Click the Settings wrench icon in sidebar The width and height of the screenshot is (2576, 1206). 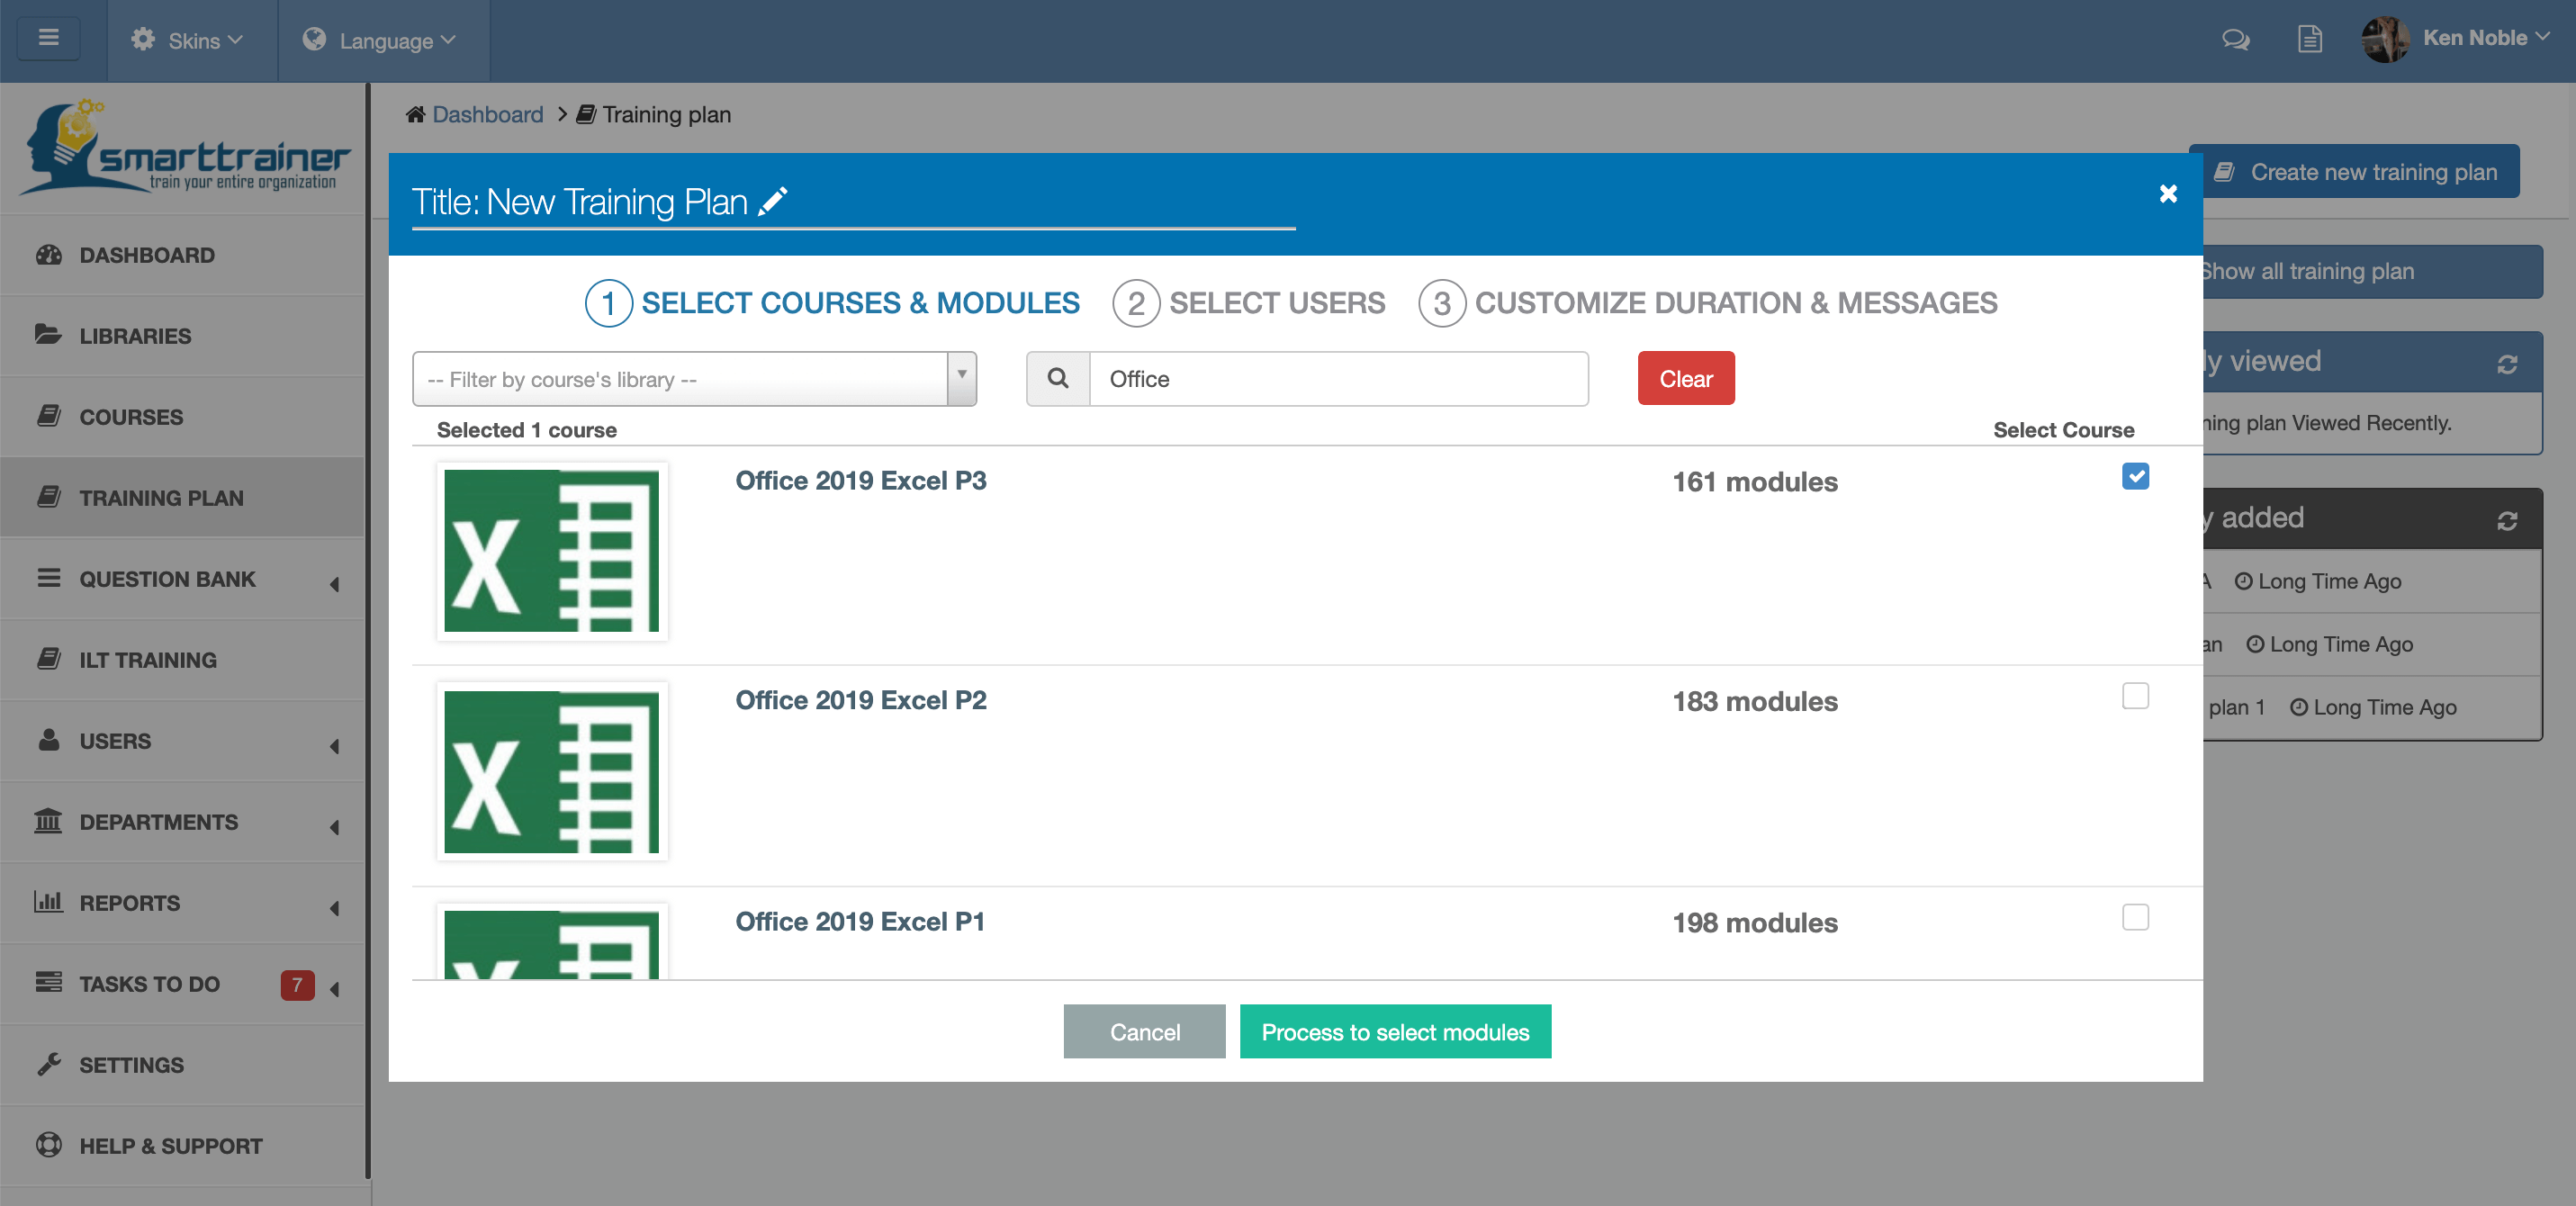click(x=49, y=1064)
